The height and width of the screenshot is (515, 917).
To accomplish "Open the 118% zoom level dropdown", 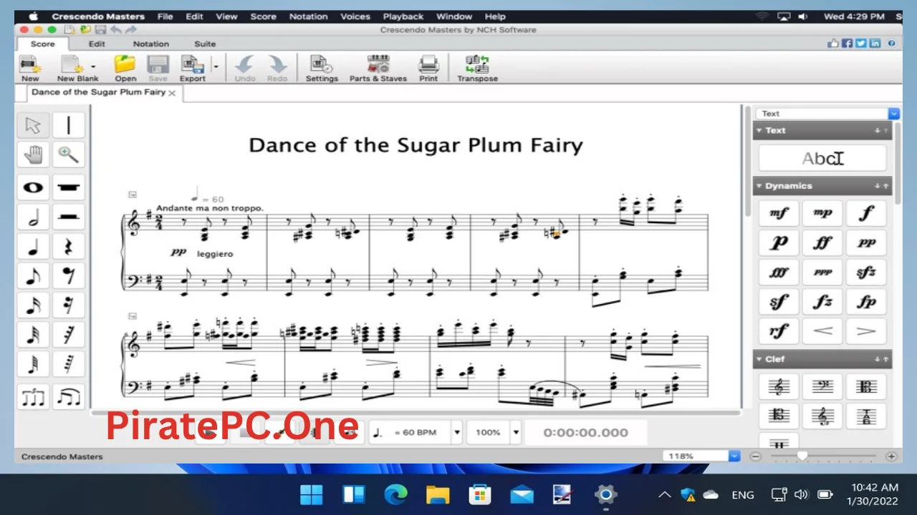I will [x=734, y=456].
